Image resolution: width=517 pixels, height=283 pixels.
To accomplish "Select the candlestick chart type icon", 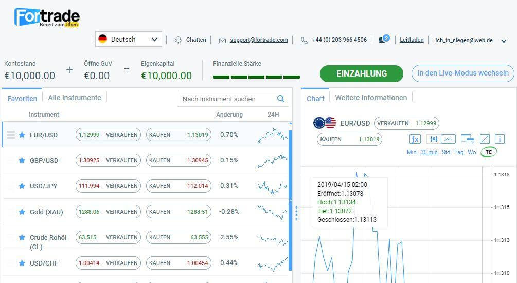I will (x=433, y=139).
